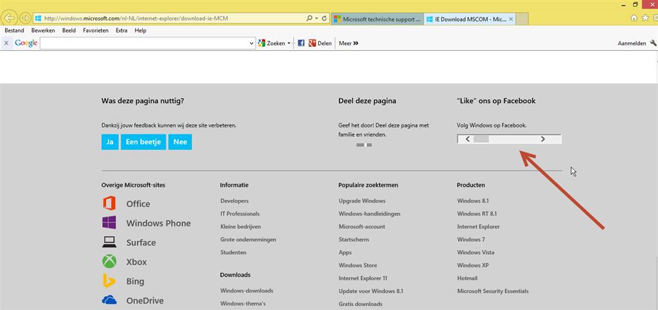Viewport: 658px width, 310px height.
Task: Open the Update voor Windows 8.1 link
Action: pyautogui.click(x=371, y=291)
